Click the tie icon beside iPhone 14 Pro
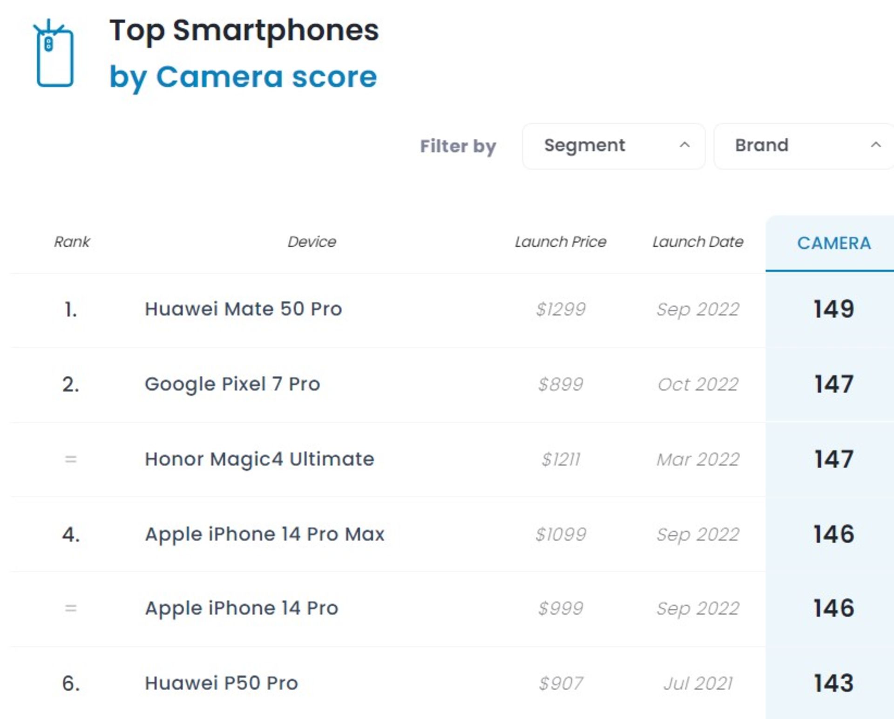The height and width of the screenshot is (719, 894). (x=71, y=609)
